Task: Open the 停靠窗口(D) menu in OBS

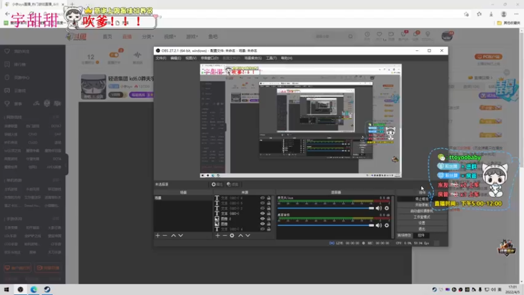Action: coord(210,58)
